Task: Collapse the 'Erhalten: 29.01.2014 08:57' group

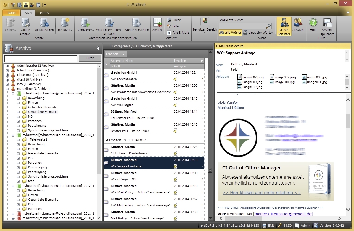Action: click(106, 140)
